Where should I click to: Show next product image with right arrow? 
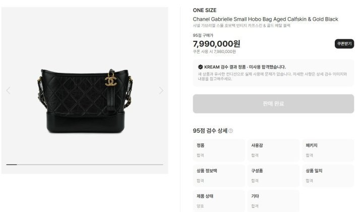click(x=161, y=90)
